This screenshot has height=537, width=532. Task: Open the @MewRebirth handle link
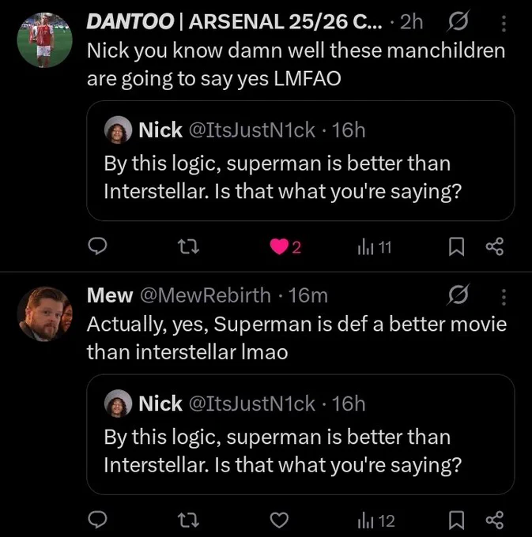[206, 295]
